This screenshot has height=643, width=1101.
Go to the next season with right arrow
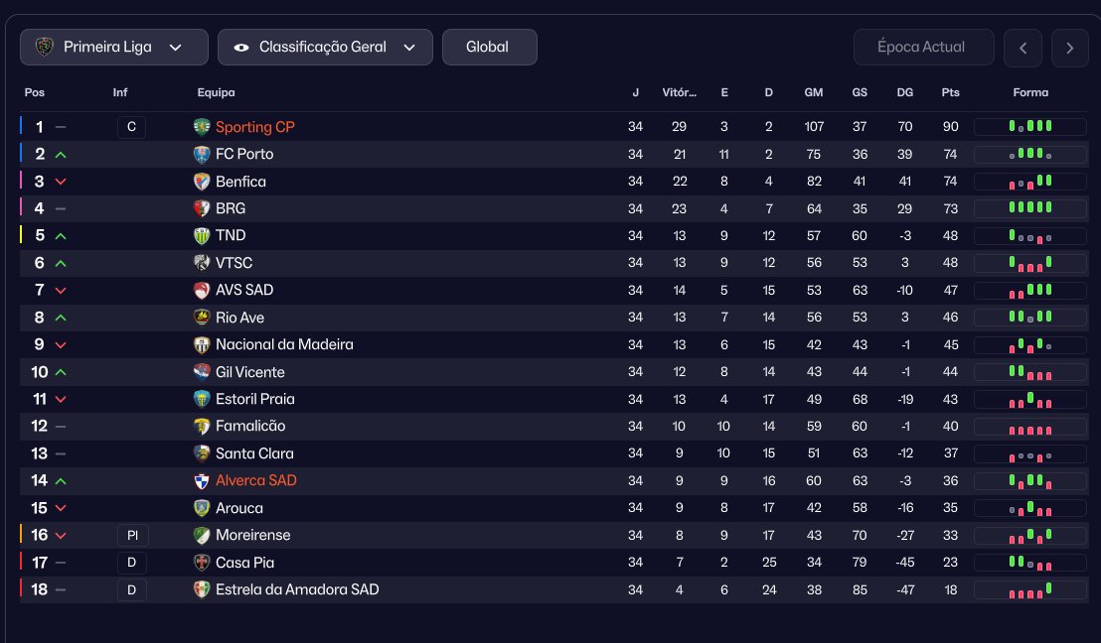click(1070, 48)
